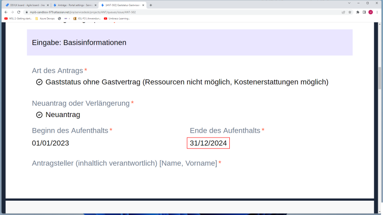Click the Beginn des Aufenthalts date 01/01/2023
383x215 pixels.
(51, 143)
